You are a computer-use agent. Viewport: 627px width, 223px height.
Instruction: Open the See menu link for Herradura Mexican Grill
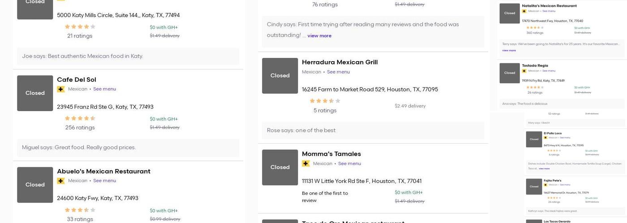point(338,72)
